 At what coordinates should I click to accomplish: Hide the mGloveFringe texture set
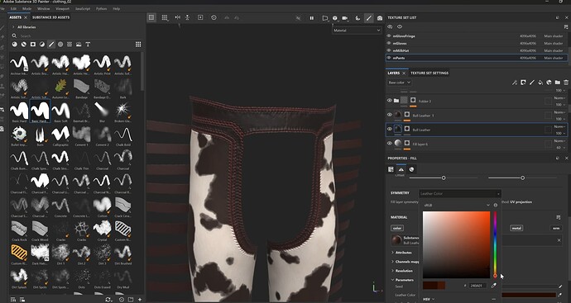(x=389, y=36)
